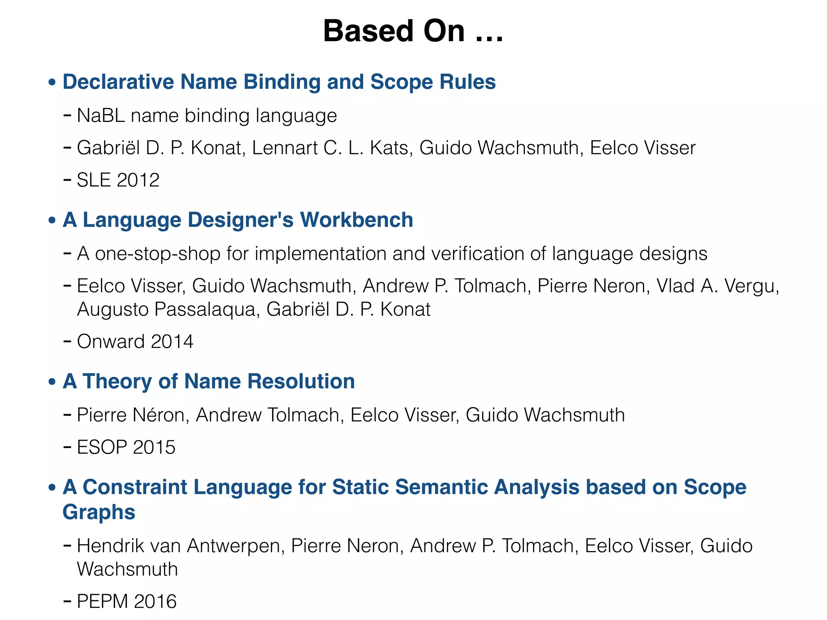Select the 'Hendrik van Antwerpen' author line

point(414,546)
